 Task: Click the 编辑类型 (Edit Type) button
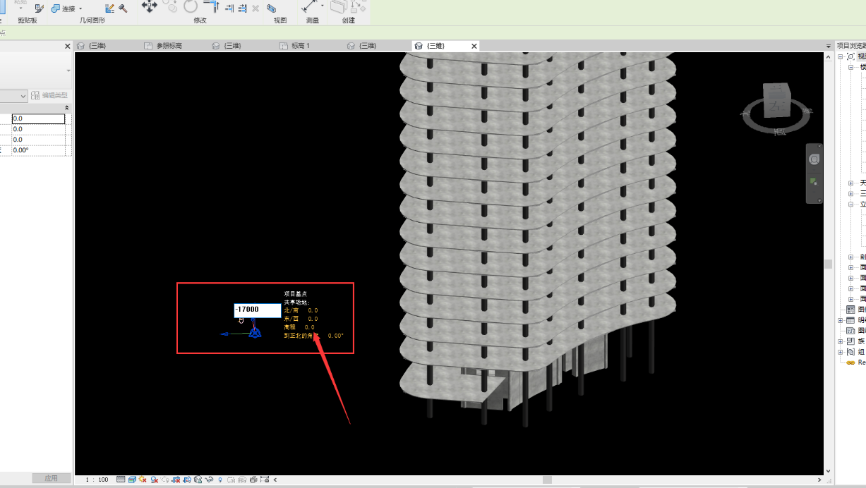tap(51, 95)
